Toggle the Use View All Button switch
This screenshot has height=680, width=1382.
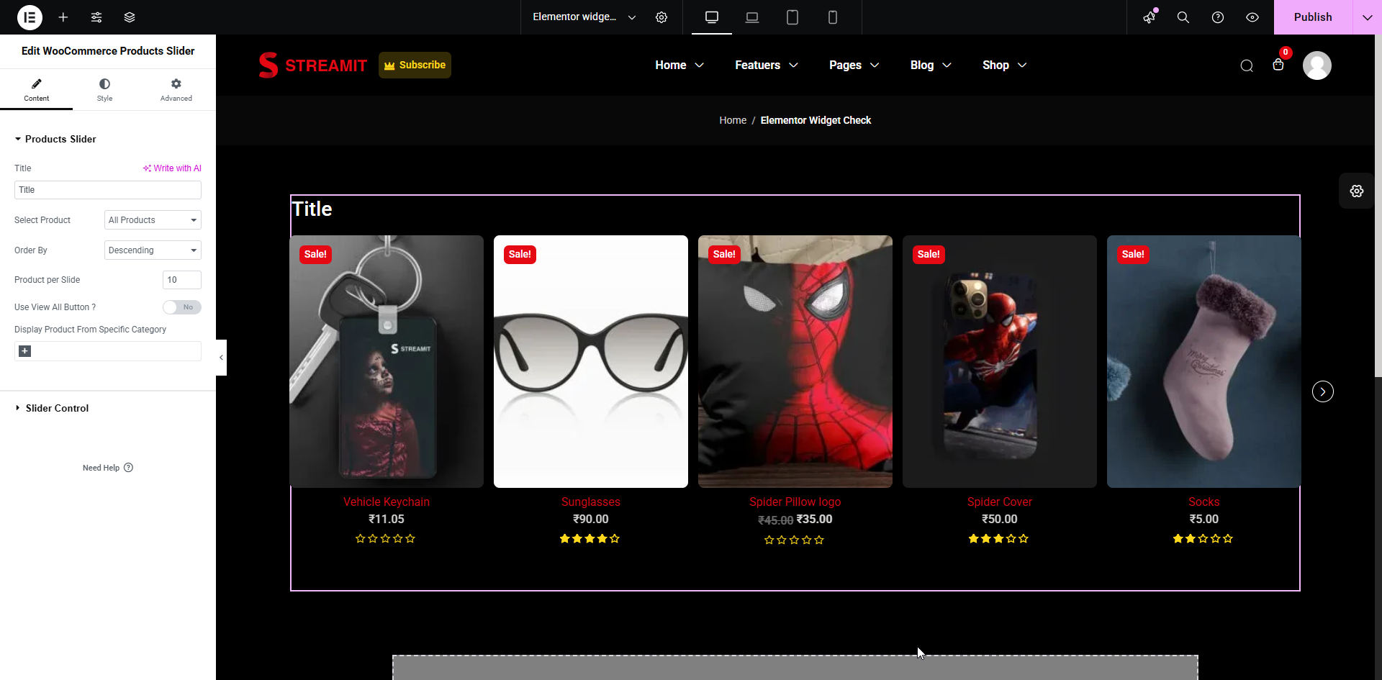(x=182, y=307)
